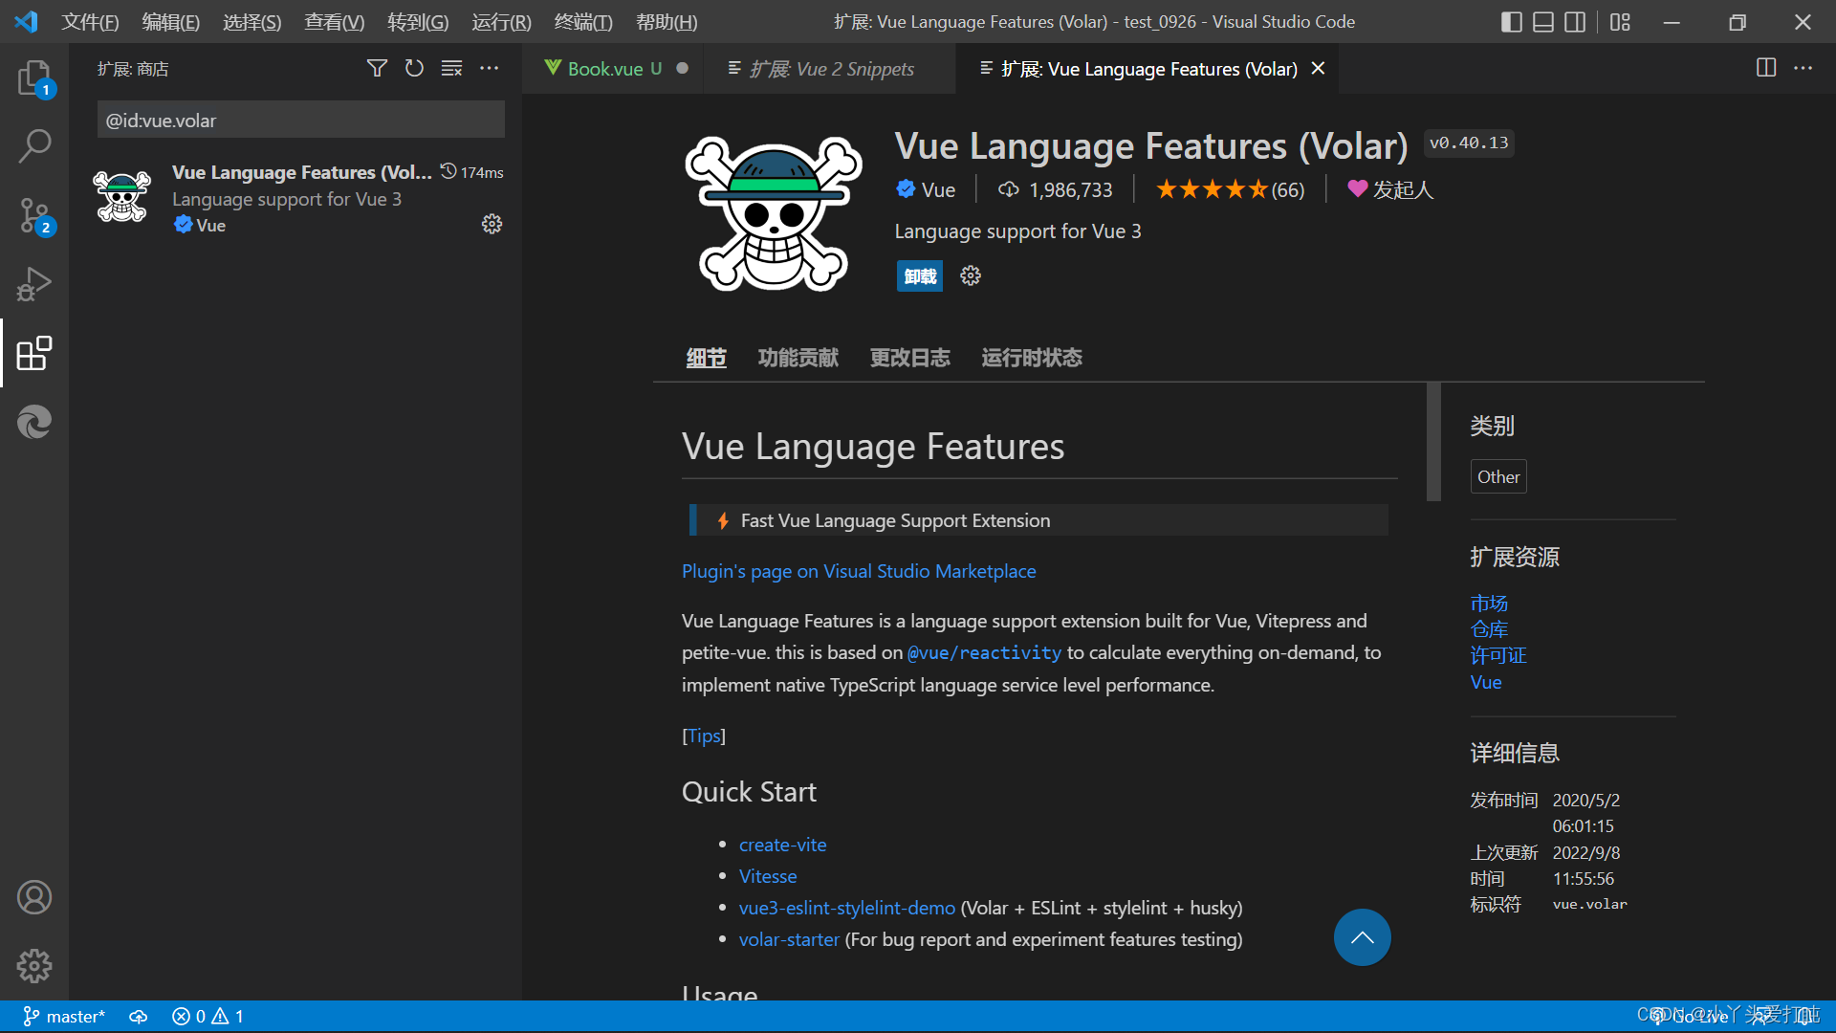Screen dimensions: 1836x1033
Task: Open the Vitesse link
Action: click(x=767, y=876)
